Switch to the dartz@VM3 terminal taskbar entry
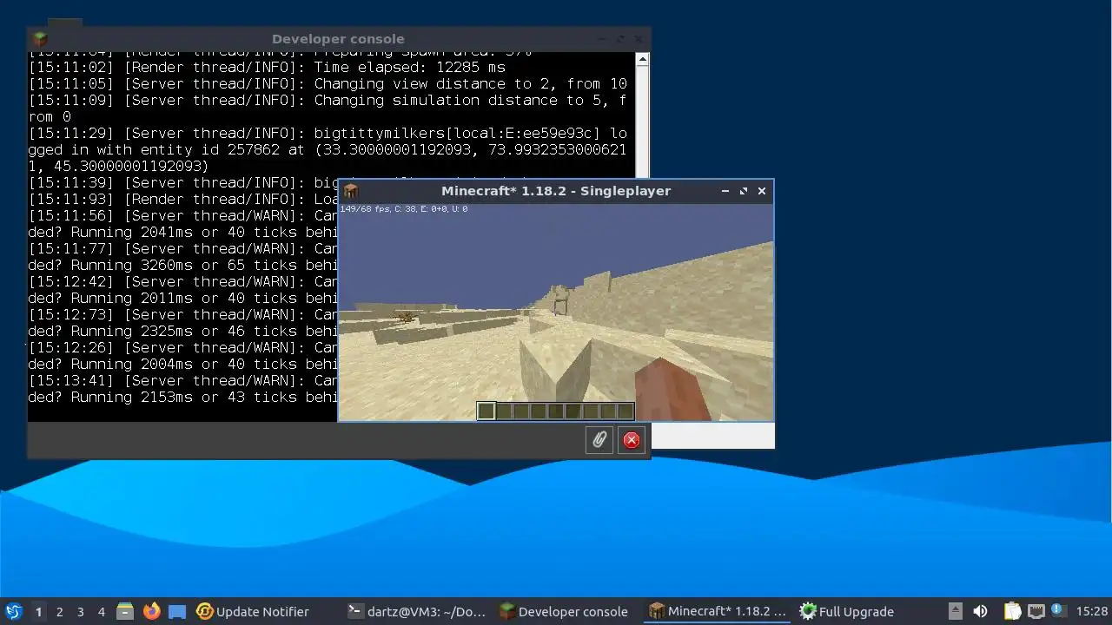Image resolution: width=1112 pixels, height=625 pixels. [x=417, y=611]
